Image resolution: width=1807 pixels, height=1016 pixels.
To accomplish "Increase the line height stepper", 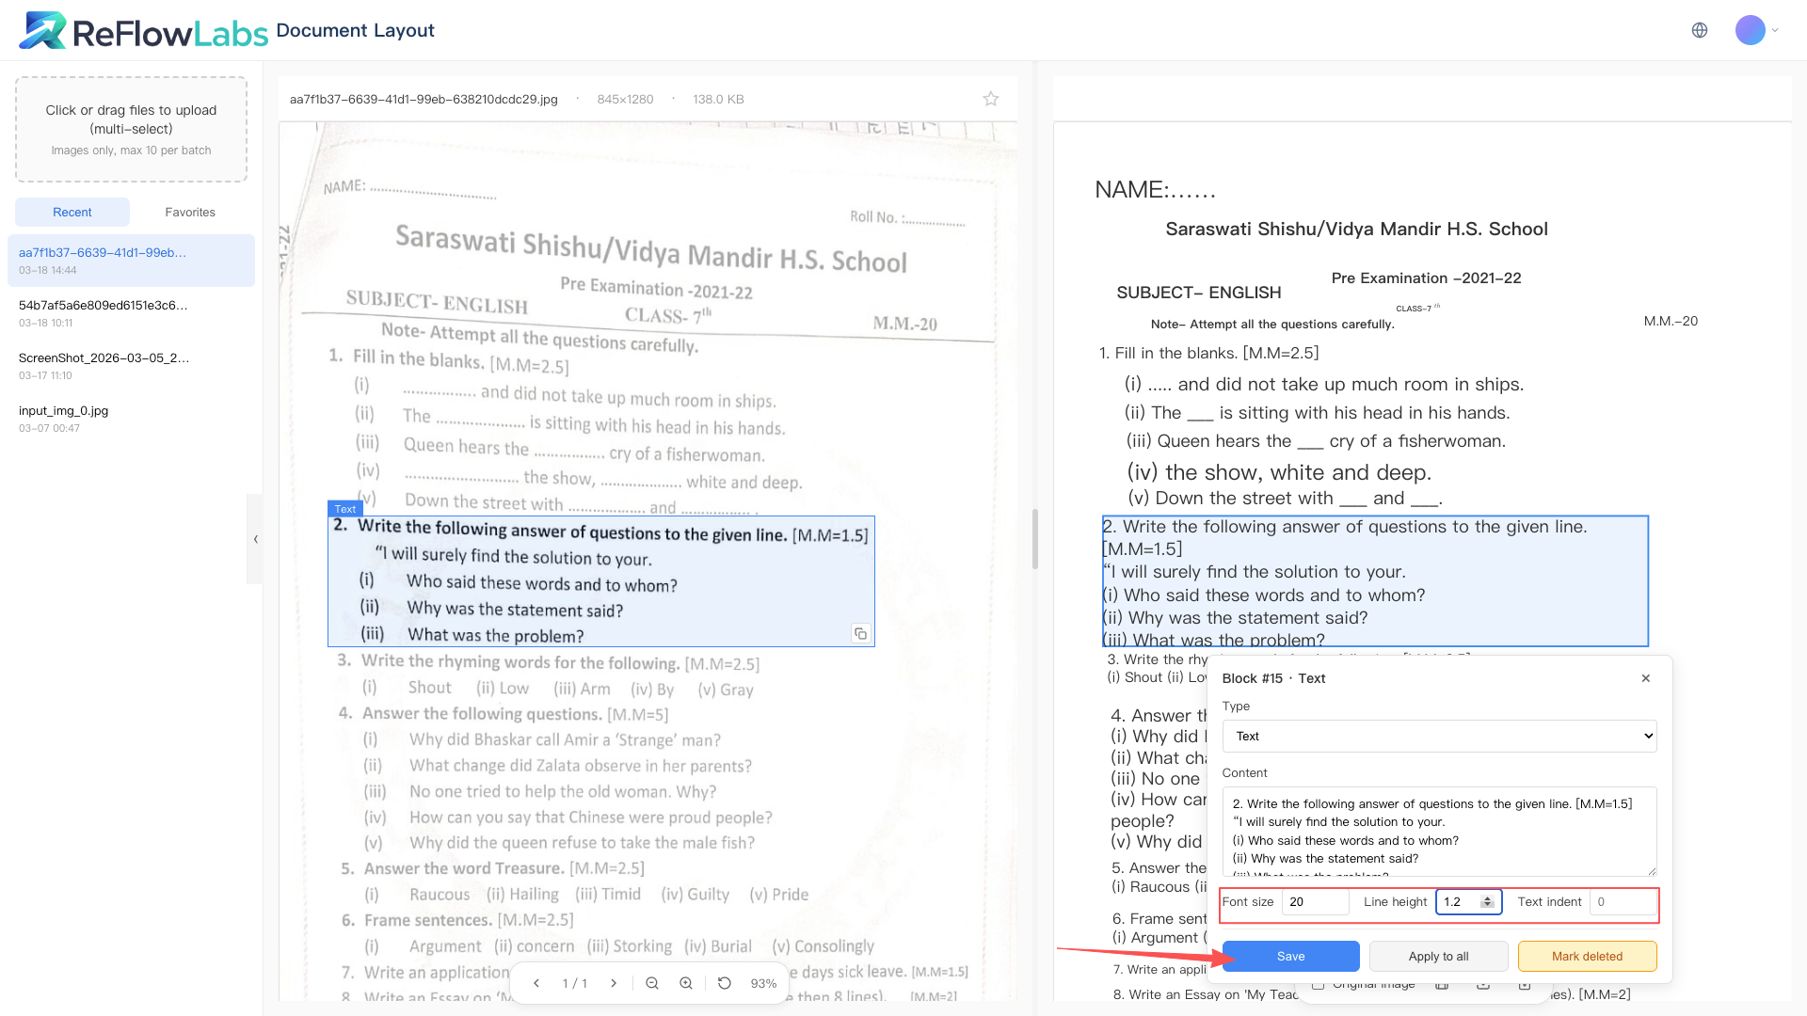I will point(1487,898).
